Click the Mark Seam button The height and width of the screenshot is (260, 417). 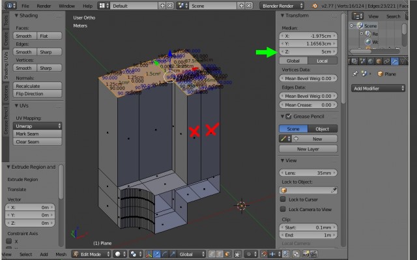[x=37, y=134]
